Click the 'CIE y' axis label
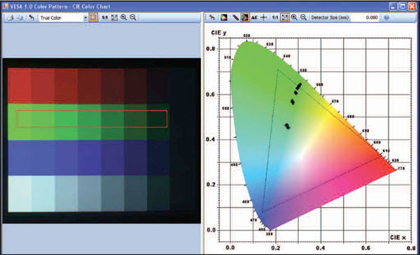420x255 pixels. (x=219, y=32)
